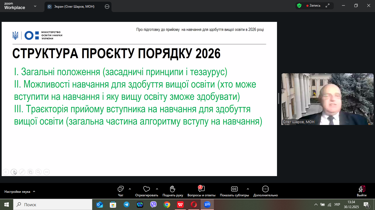Image resolution: width=375 pixels, height=210 pixels.
Task: Open Microsoft Store from the taskbar
Action: (x=113, y=205)
